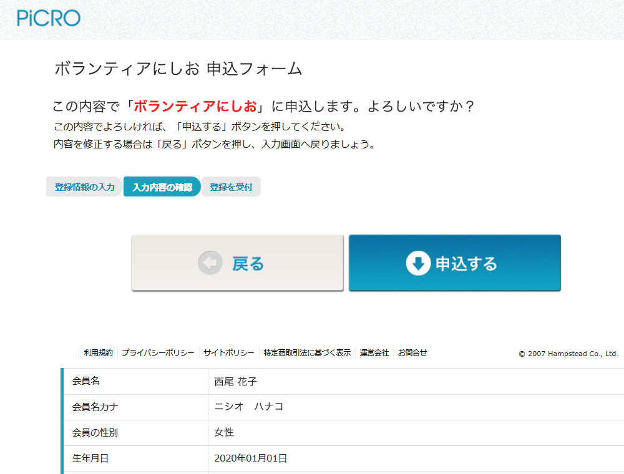This screenshot has height=474, width=624.
Task: Select the 入力内容の確認 step tab
Action: (162, 187)
